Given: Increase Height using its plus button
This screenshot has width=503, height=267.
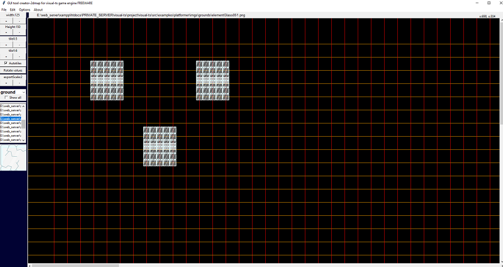Looking at the screenshot, I should tap(6, 32).
